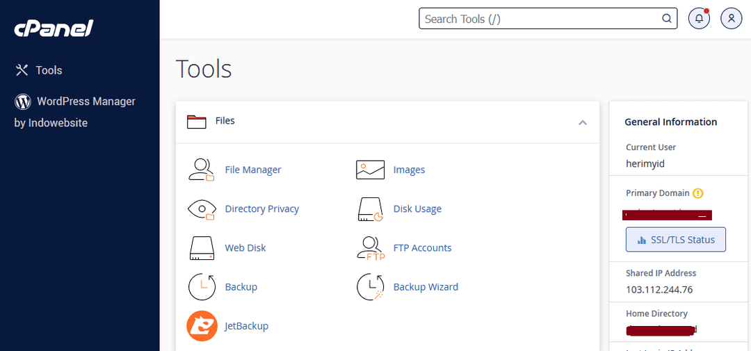
Task: Click the FTP Accounts icon
Action: (371, 248)
